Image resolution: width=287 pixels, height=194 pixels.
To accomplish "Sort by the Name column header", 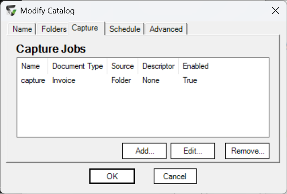I will (x=32, y=66).
